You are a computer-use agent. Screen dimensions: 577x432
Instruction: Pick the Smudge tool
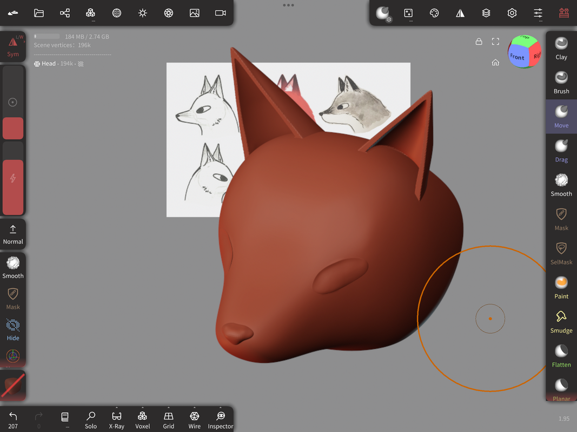point(561,321)
